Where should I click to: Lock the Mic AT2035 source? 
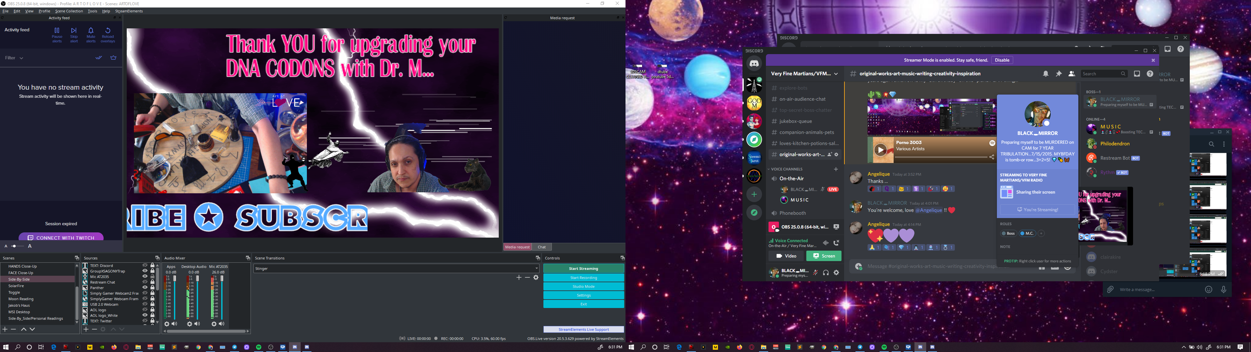152,277
